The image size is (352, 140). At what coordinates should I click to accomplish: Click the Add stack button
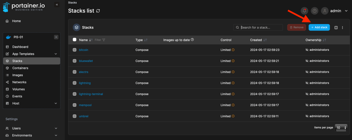[x=319, y=27]
